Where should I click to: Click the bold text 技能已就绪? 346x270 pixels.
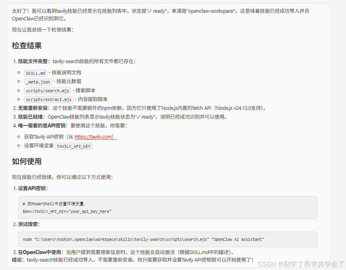pos(30,117)
